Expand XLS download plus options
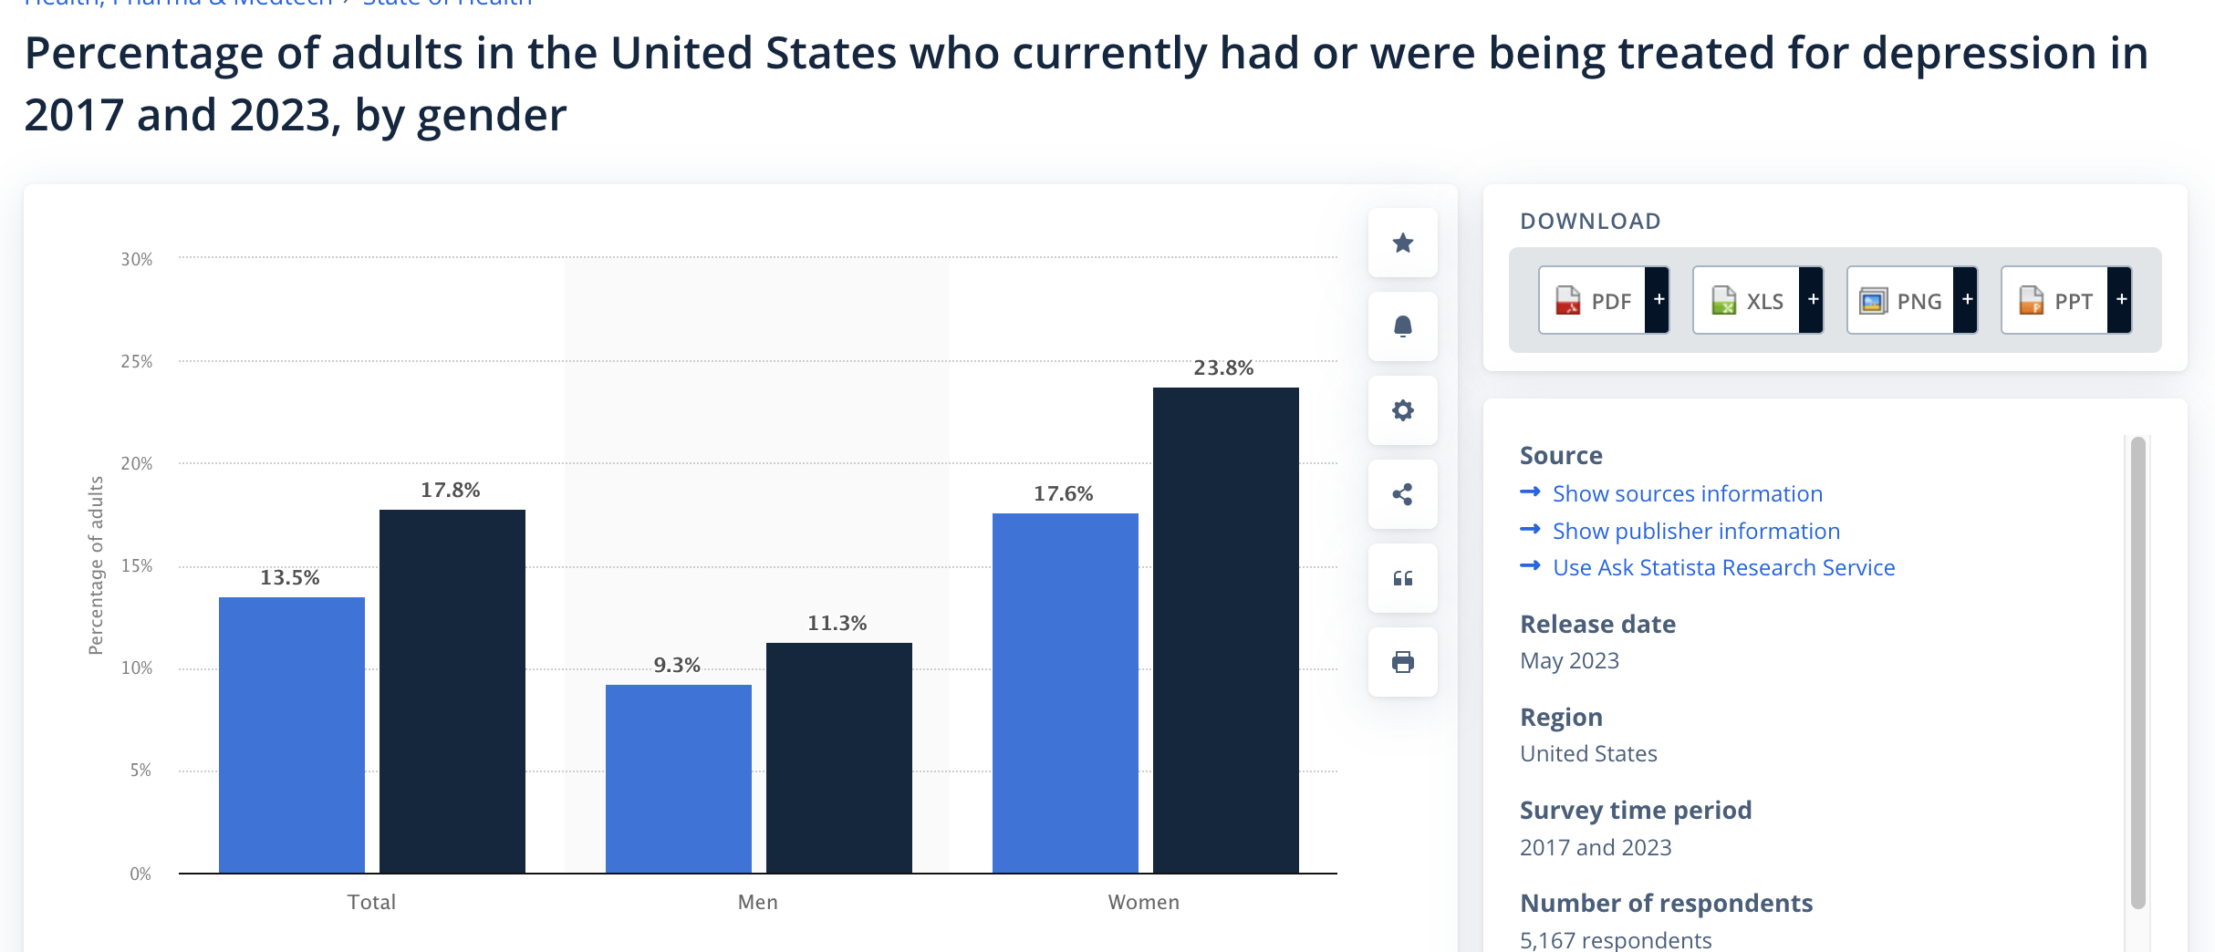The height and width of the screenshot is (952, 2215). point(1813,300)
